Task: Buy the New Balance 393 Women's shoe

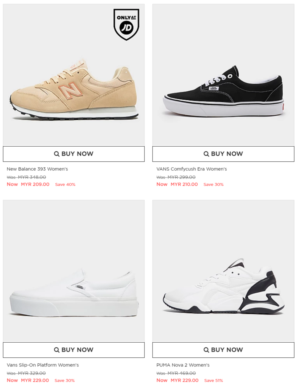Action: click(x=74, y=154)
